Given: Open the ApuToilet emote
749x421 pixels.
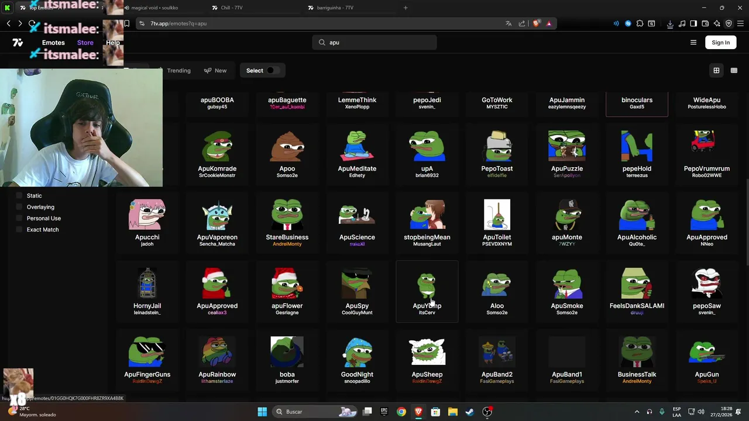Looking at the screenshot, I should point(497,222).
